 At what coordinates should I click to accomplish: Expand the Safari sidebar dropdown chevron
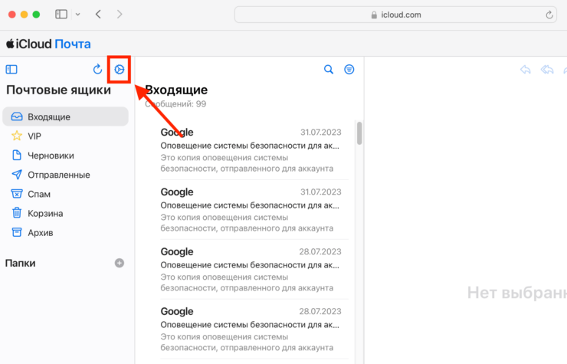point(77,15)
